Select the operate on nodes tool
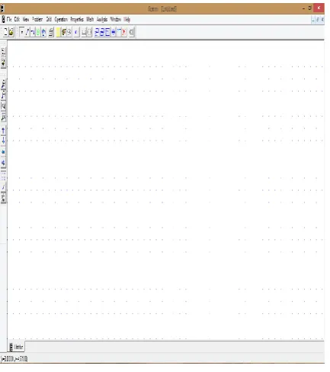The width and height of the screenshot is (330, 372). [22, 32]
